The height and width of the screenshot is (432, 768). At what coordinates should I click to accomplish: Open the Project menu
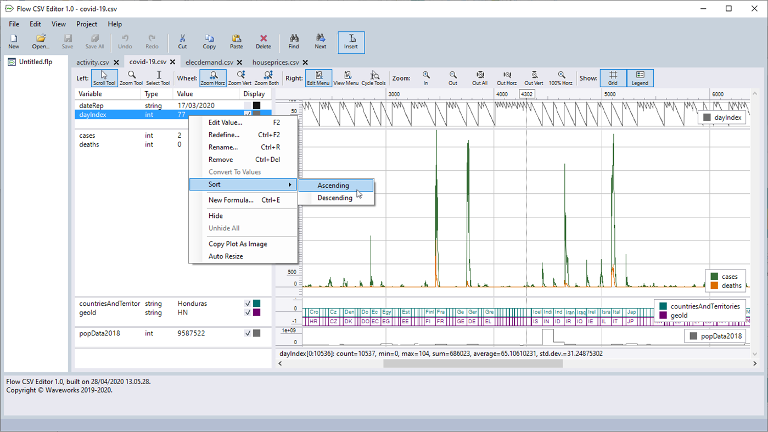click(86, 24)
